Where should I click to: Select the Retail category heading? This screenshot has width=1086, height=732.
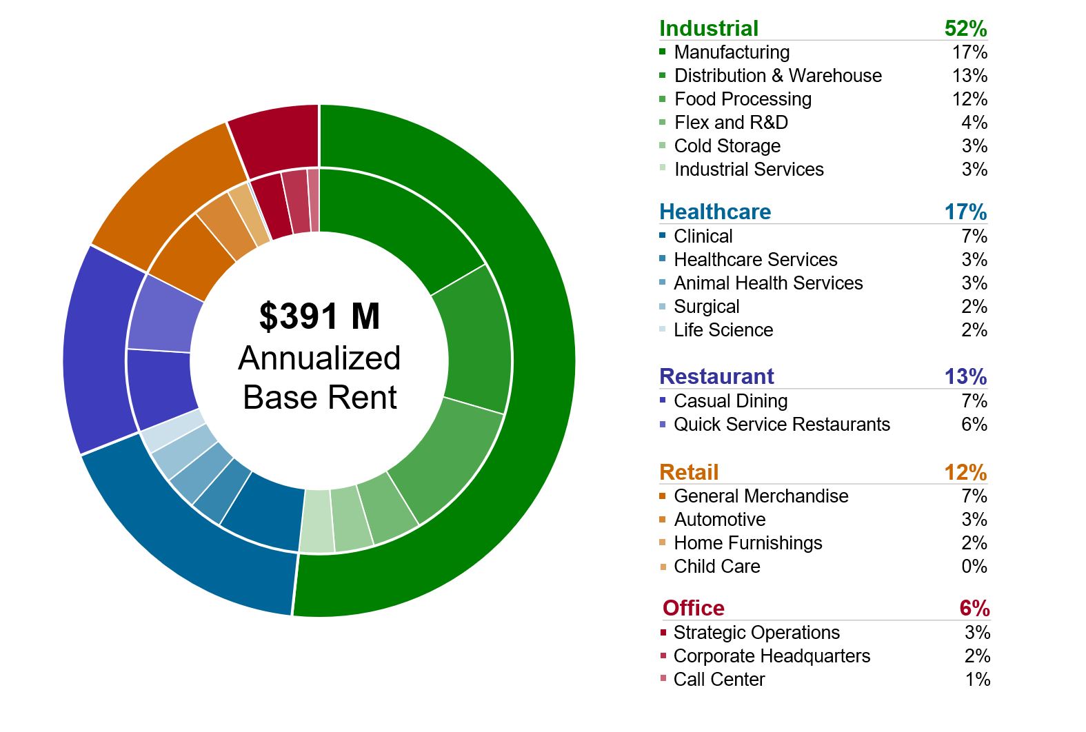[x=689, y=472]
